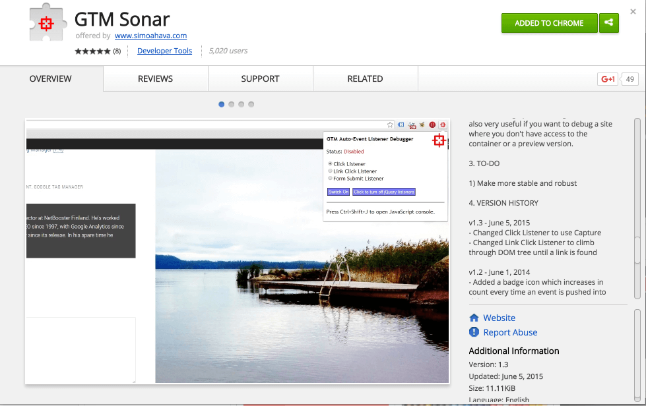Click "1) Make more stable and robust"
This screenshot has height=406, width=646.
point(523,183)
